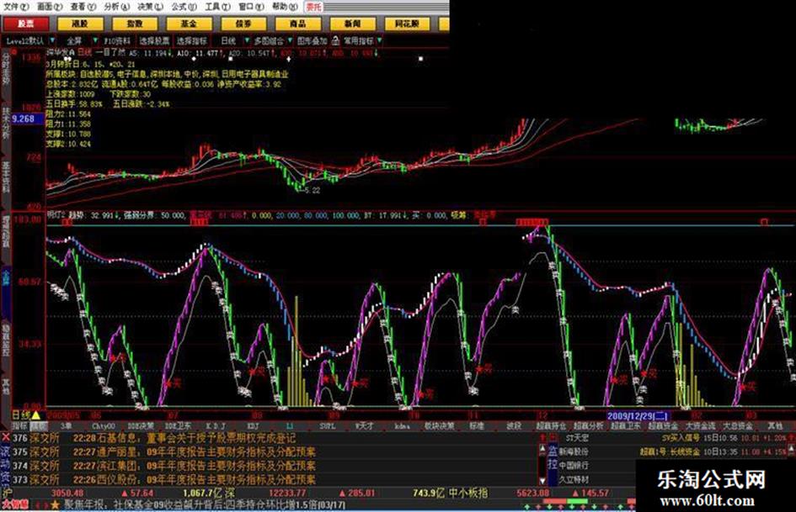Open the 画面 menu
The image size is (796, 512).
click(50, 7)
